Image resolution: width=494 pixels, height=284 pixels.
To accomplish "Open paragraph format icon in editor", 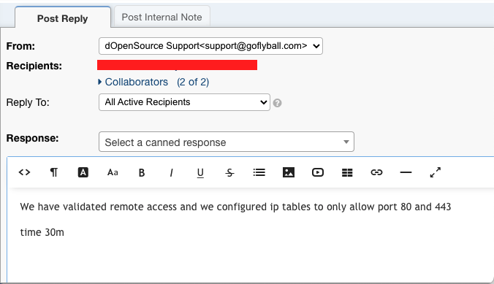I will [54, 172].
